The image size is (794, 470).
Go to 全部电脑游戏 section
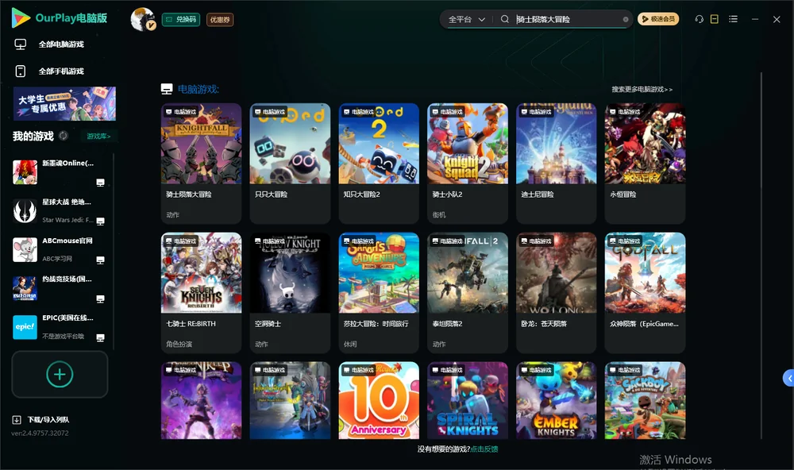[x=61, y=44]
